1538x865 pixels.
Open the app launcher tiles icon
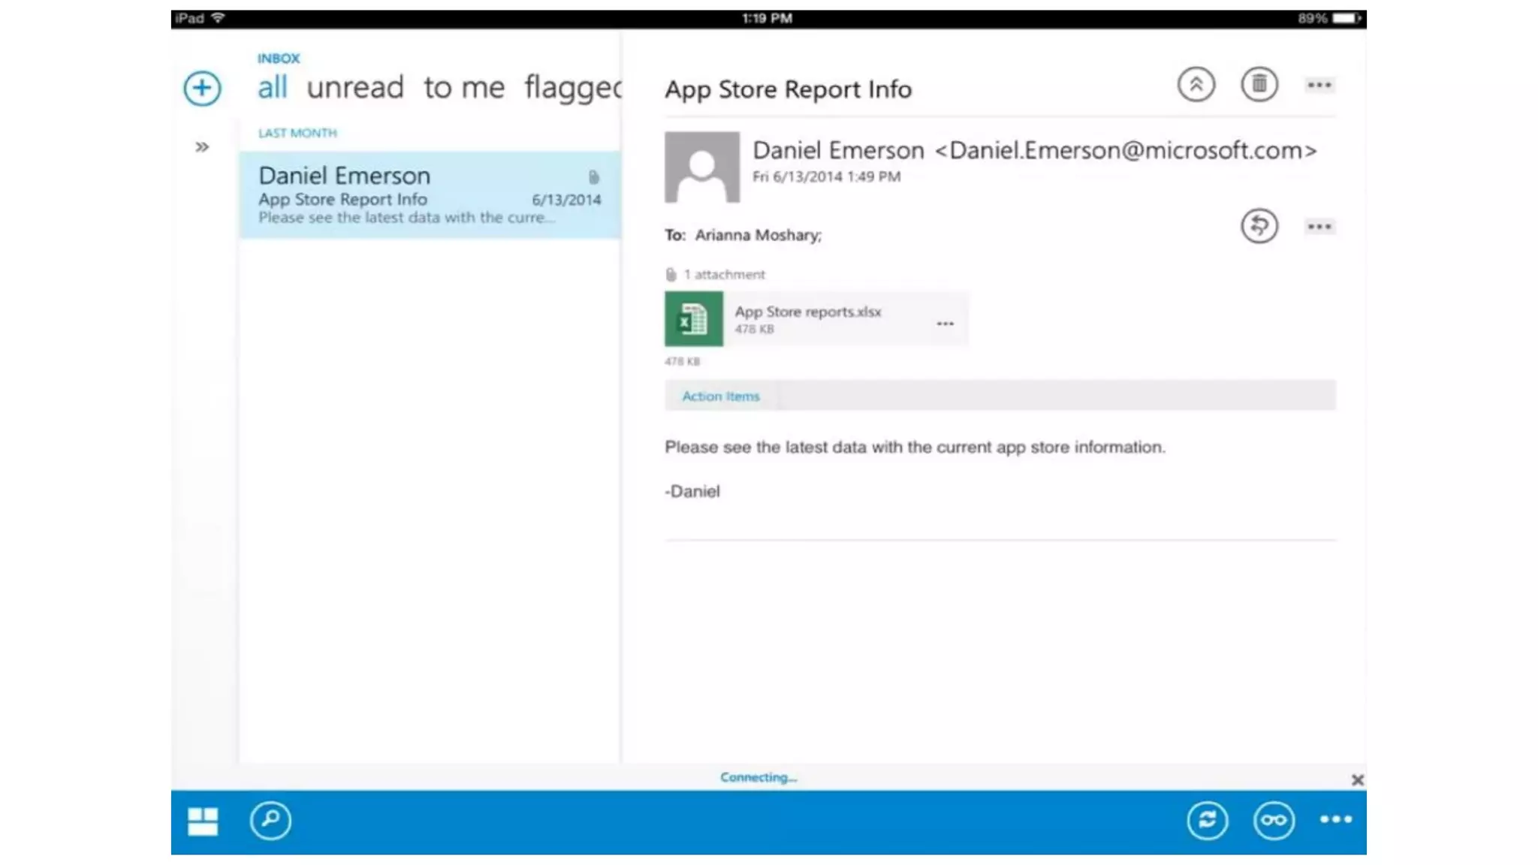point(202,821)
